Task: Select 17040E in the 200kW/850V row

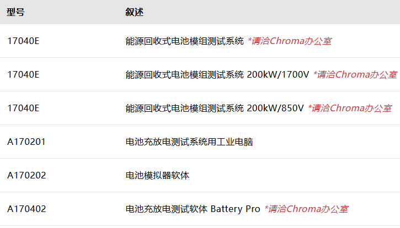Action: [x=23, y=108]
